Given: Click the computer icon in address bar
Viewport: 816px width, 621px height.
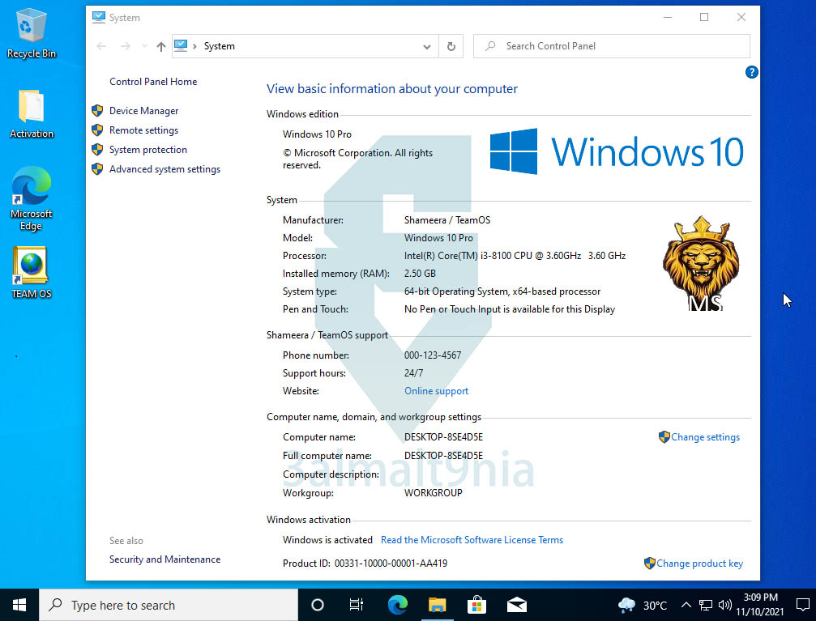Looking at the screenshot, I should (181, 46).
